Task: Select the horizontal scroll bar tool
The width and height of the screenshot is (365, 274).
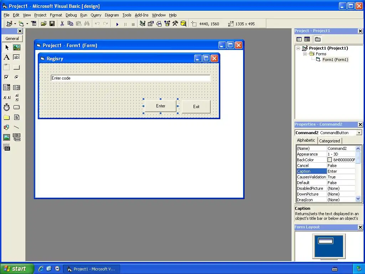Action: click(x=7, y=97)
